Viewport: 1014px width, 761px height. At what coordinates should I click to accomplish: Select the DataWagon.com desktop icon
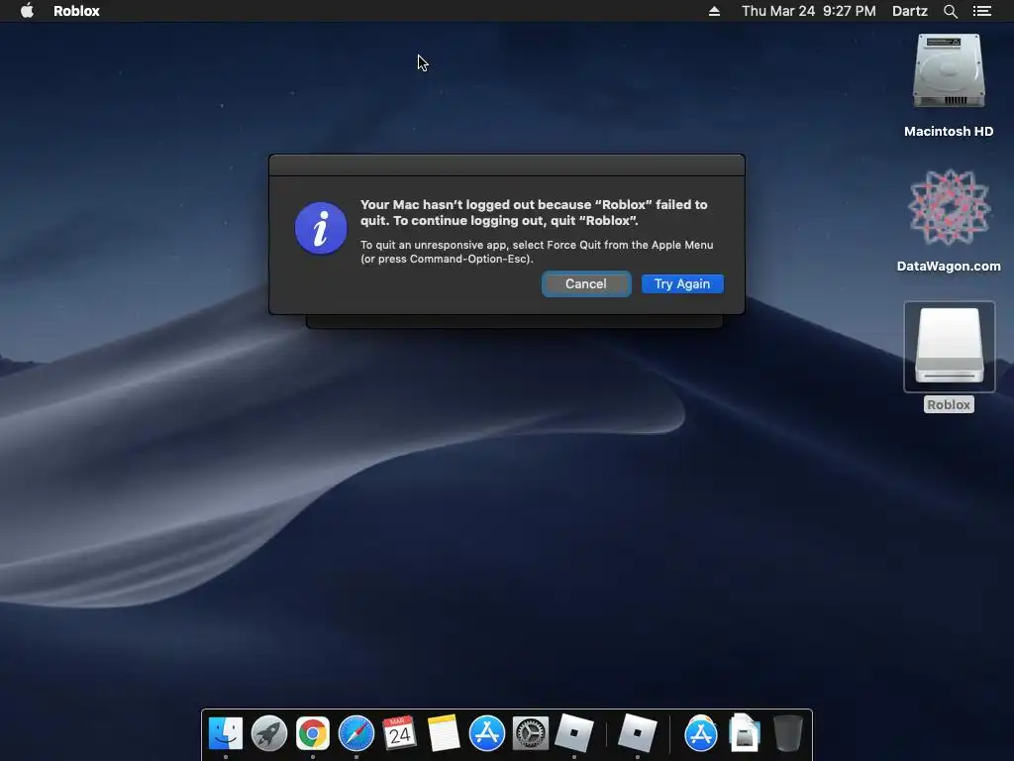pos(949,207)
